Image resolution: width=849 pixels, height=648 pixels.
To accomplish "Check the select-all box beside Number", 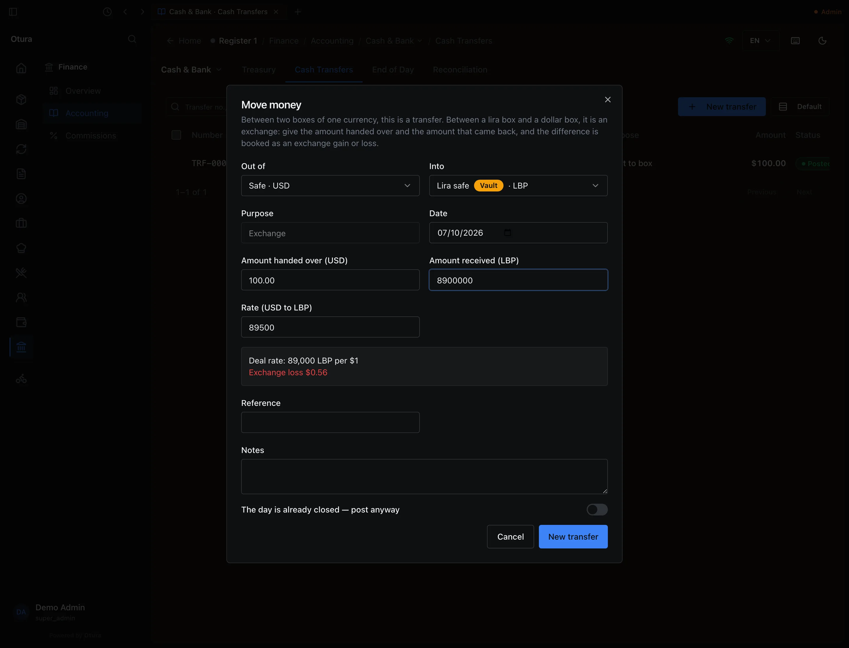I will click(x=176, y=135).
